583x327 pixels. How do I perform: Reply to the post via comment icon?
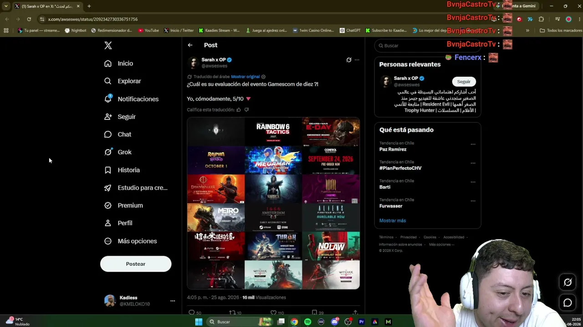(192, 312)
